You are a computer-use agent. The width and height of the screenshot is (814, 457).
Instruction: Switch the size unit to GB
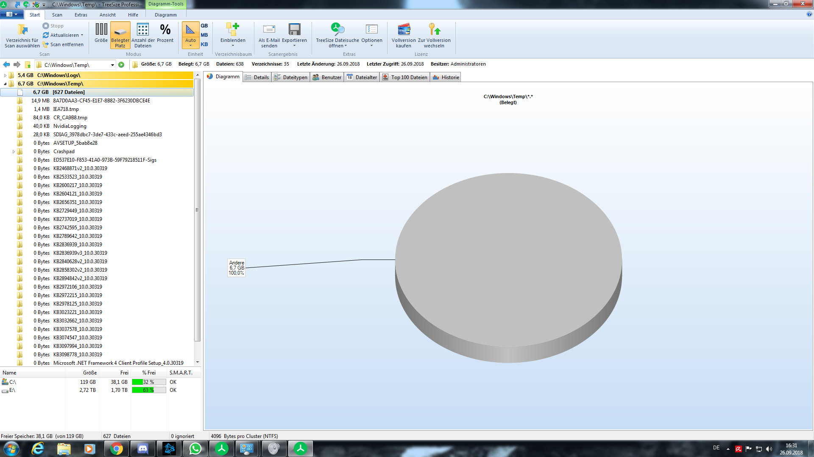[204, 26]
